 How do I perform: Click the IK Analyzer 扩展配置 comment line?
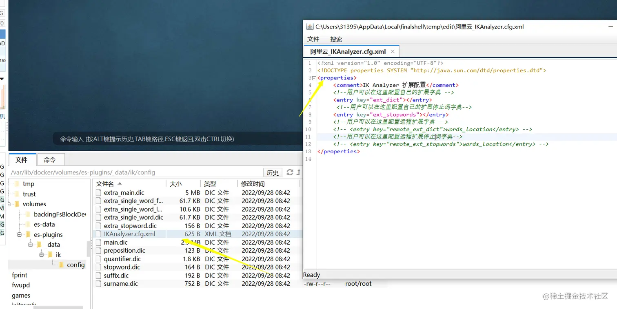pos(396,85)
